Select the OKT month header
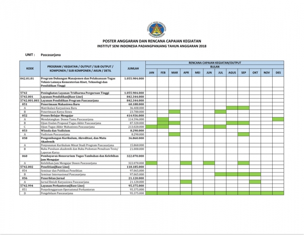The width and height of the screenshot is (304, 235). [x=255, y=72]
